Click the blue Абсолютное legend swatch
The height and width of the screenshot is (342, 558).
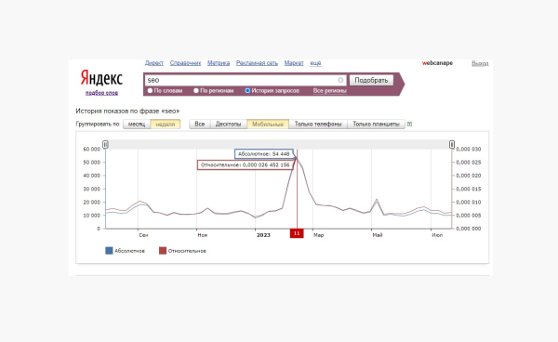[x=109, y=251]
